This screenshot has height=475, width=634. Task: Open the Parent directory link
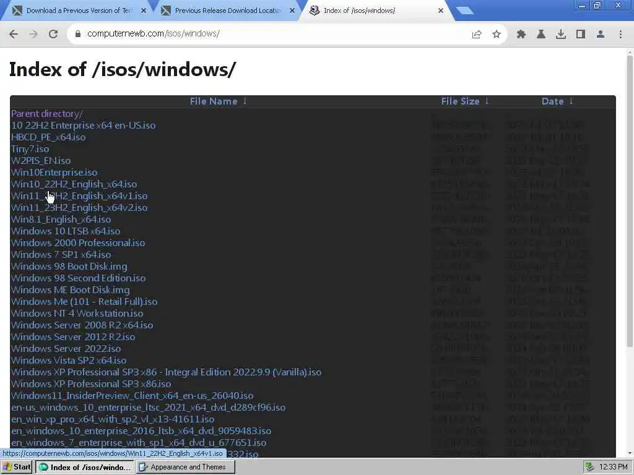click(x=46, y=114)
